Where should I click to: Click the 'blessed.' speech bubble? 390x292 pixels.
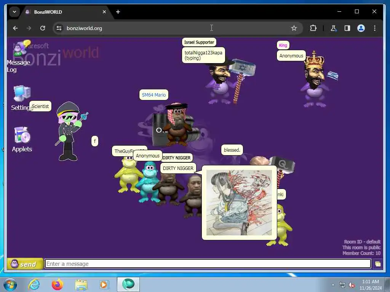tap(232, 150)
